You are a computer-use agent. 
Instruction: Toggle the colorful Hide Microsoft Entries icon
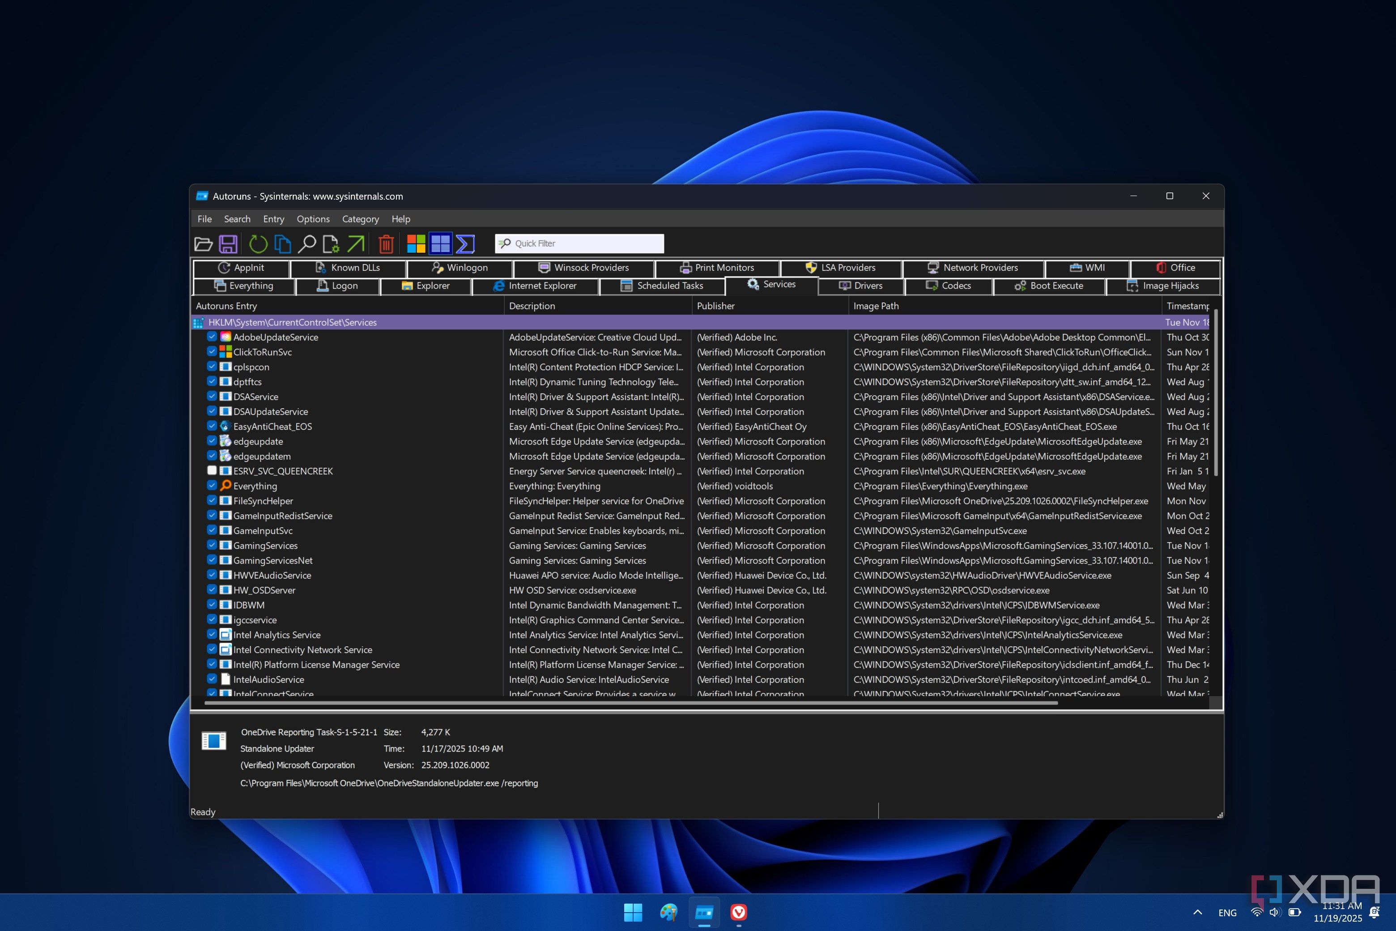point(416,243)
